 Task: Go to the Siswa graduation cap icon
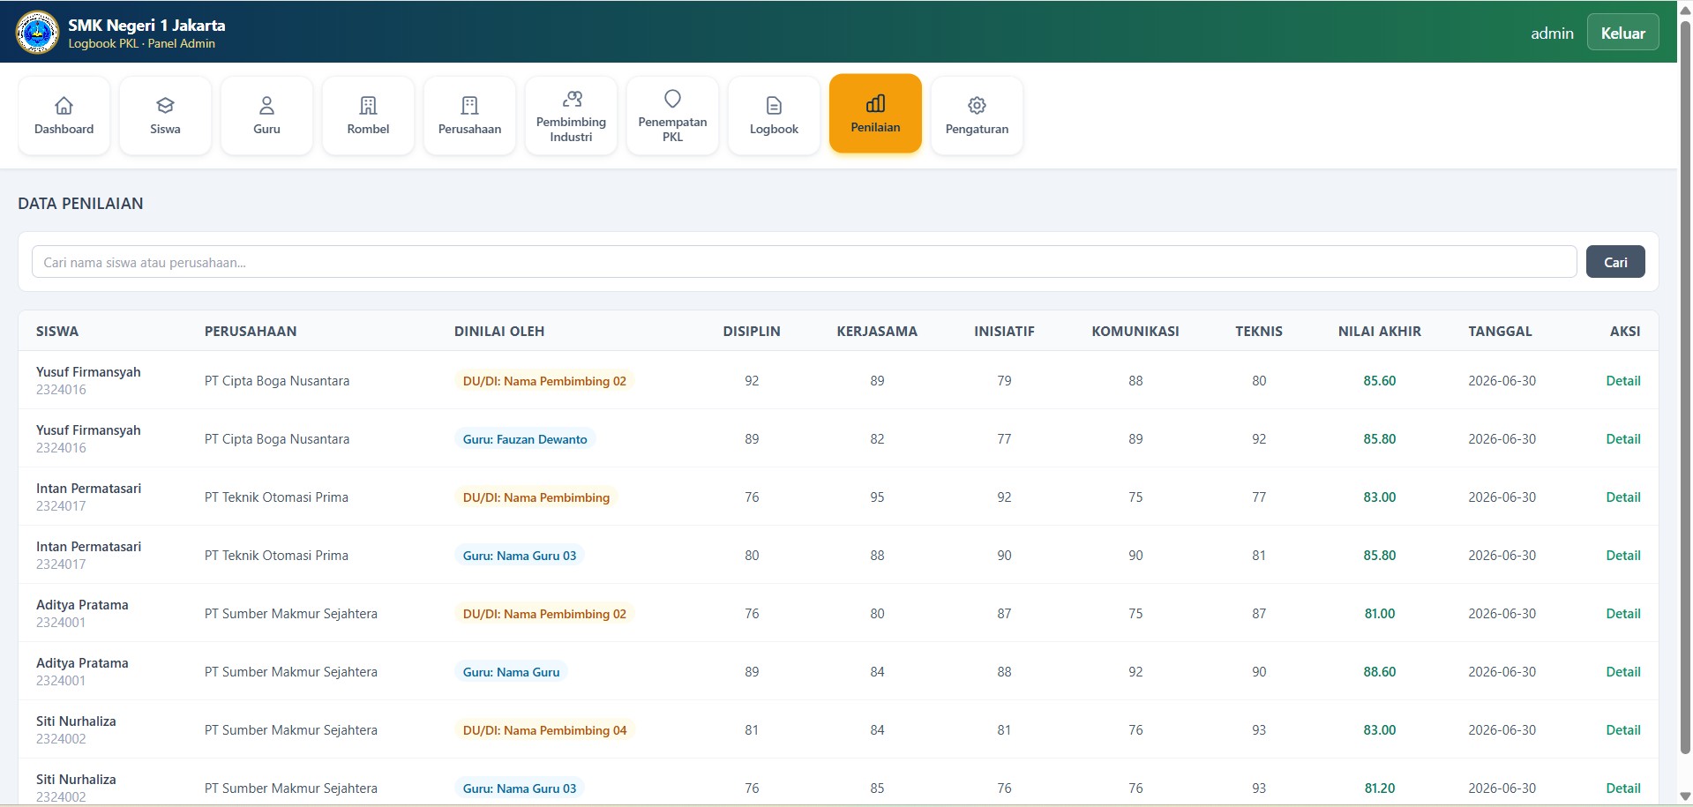pyautogui.click(x=165, y=106)
